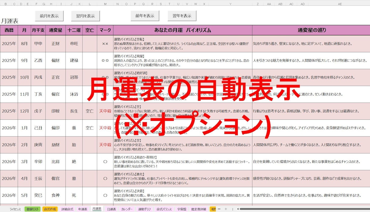Click the 翌月を表示 button
Image resolution: width=370 pixels, height=212 pixels.
click(x=86, y=16)
